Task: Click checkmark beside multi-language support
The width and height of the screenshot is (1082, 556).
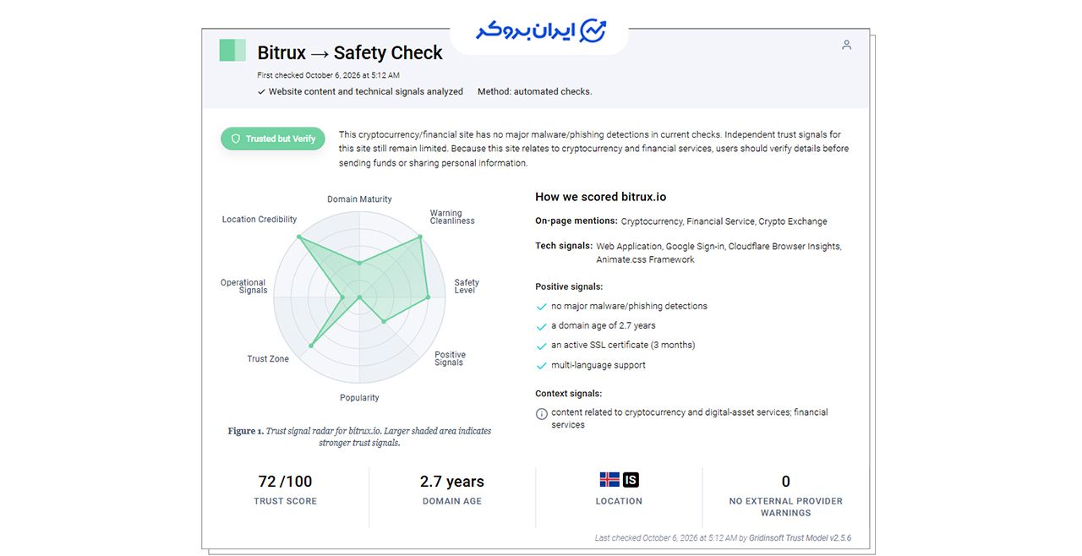Action: coord(542,366)
